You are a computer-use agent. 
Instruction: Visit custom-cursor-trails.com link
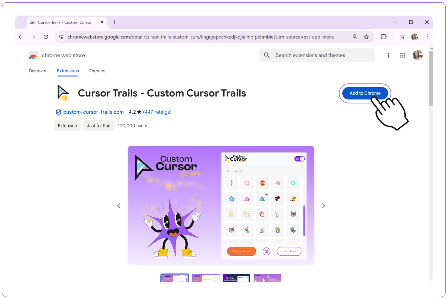(93, 112)
